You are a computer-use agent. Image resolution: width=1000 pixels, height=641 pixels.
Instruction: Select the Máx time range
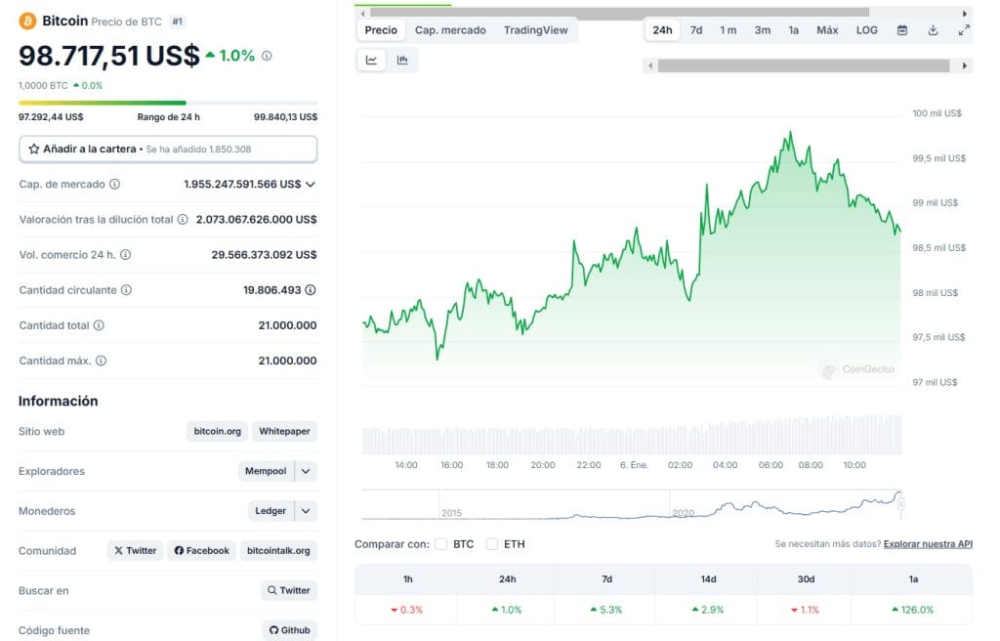coord(827,30)
